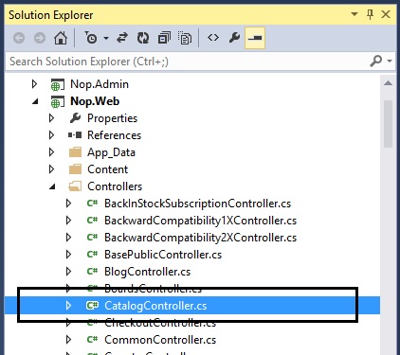Open search options dropdown arrow
The image size is (400, 355).
tap(390, 61)
